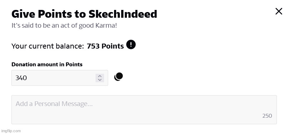Click the 'Donation amount in Points' label

coord(47,65)
